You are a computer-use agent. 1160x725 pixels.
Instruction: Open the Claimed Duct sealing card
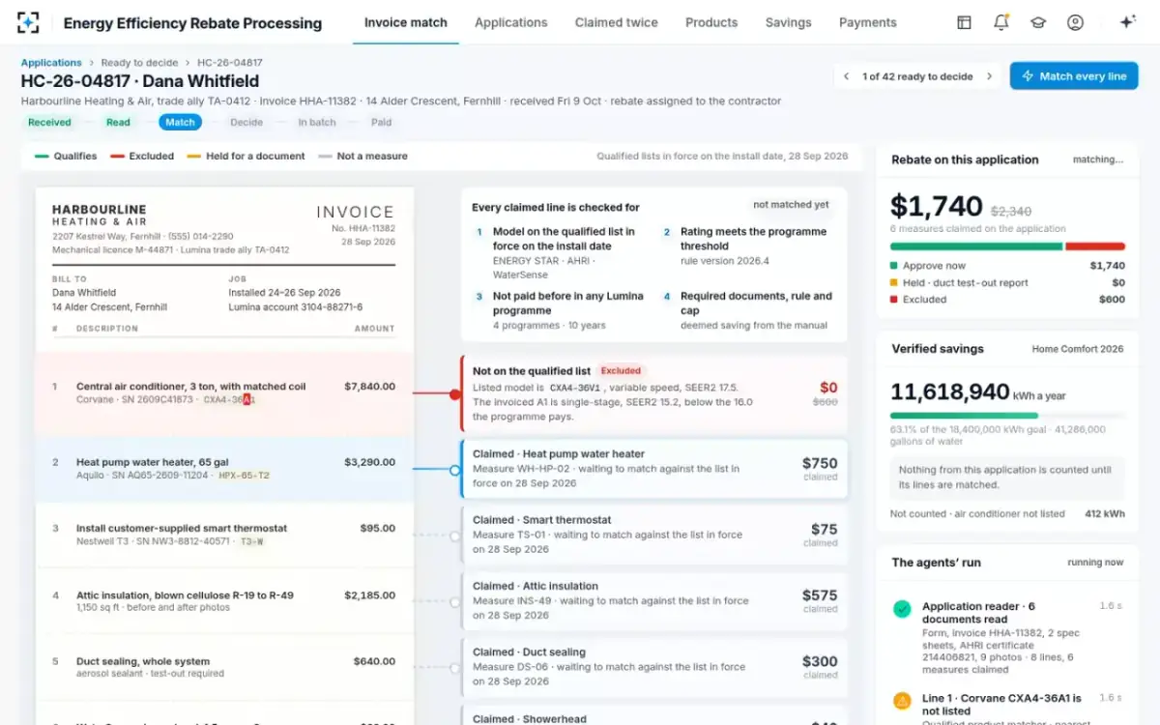tap(655, 666)
